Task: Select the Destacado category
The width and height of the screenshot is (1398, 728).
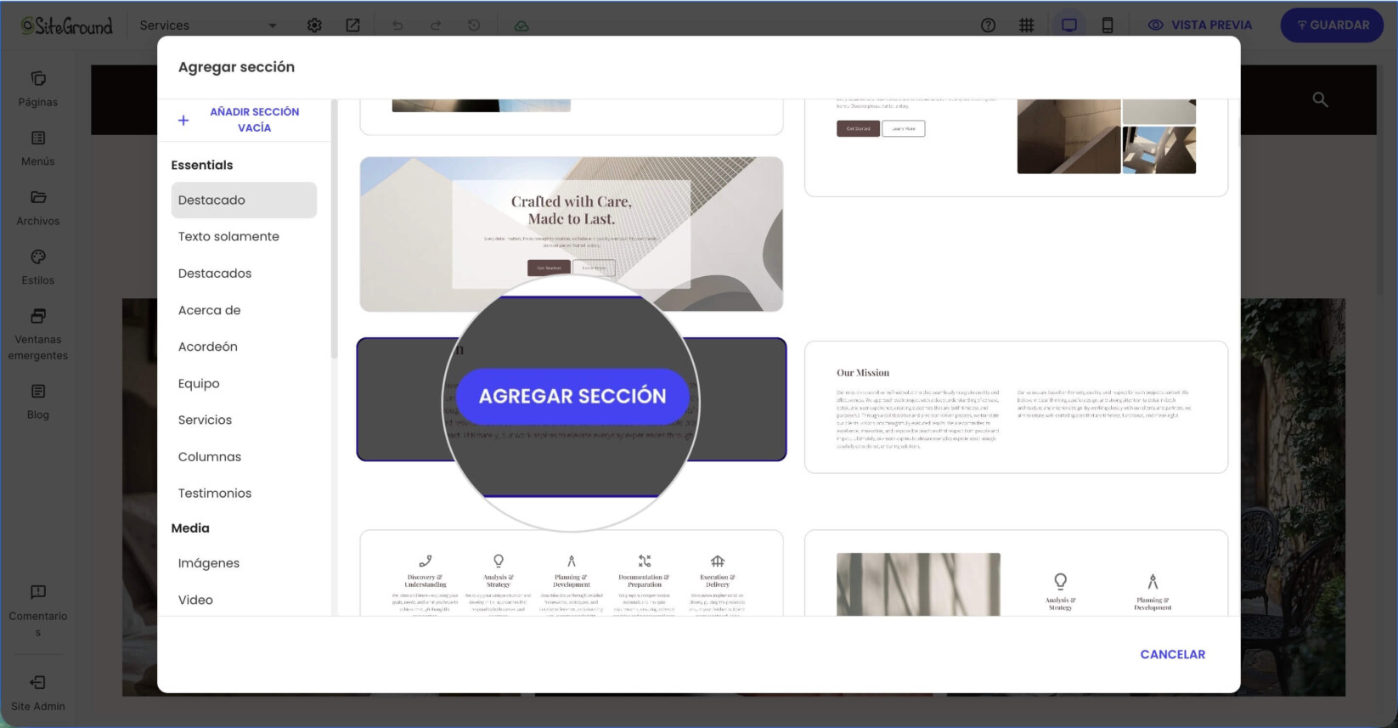Action: [x=244, y=200]
